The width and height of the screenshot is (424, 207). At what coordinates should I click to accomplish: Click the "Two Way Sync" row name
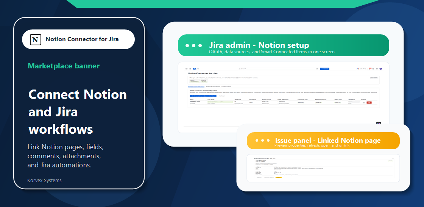pyautogui.click(x=195, y=102)
